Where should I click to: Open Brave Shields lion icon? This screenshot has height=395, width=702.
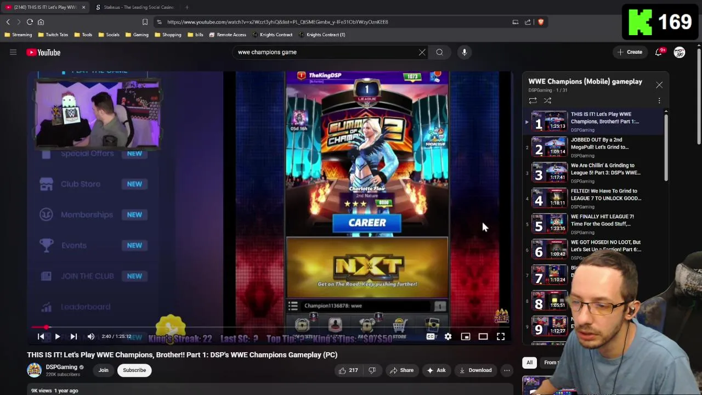(541, 22)
